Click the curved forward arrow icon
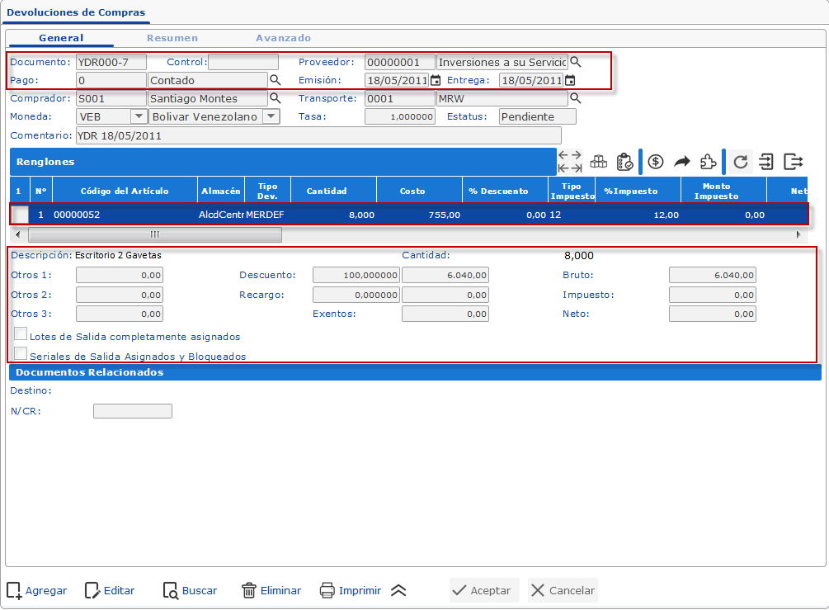This screenshot has width=829, height=610. (x=681, y=162)
